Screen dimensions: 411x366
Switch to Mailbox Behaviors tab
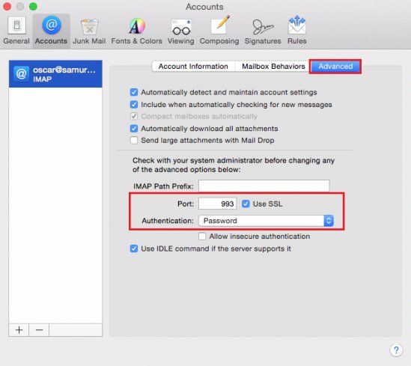[273, 67]
